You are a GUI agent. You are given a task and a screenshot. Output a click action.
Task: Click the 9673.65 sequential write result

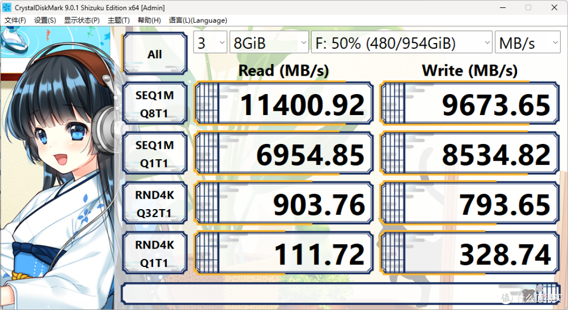(470, 104)
